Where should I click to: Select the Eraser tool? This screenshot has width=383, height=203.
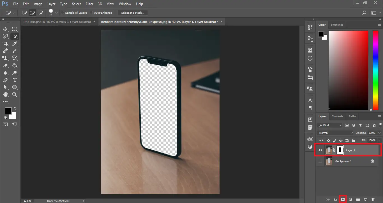tap(5, 65)
